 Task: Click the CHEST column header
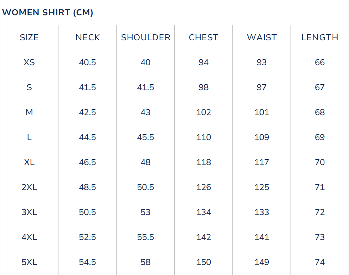(204, 37)
